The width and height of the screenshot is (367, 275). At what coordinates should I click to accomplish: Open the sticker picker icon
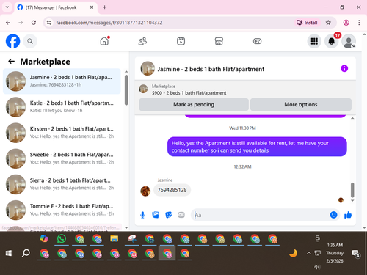point(169,215)
